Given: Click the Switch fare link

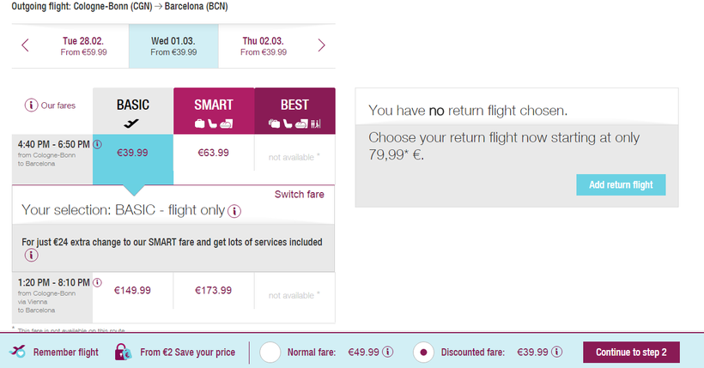Looking at the screenshot, I should pos(299,194).
